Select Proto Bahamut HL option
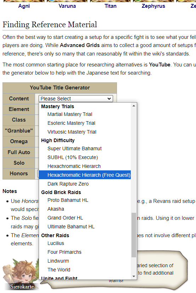This screenshot has width=196, height=293. [x=85, y=200]
